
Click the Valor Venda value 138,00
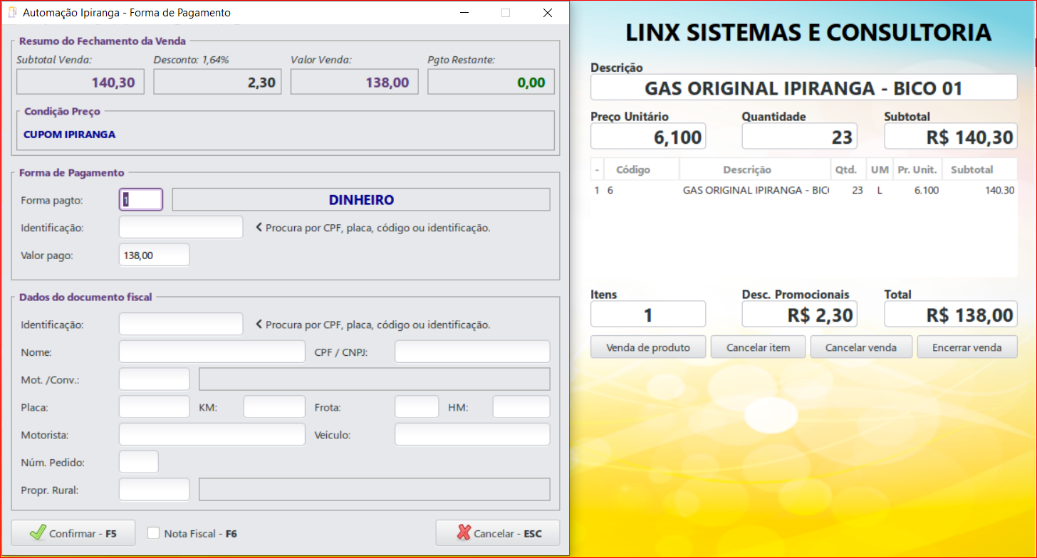coord(354,83)
